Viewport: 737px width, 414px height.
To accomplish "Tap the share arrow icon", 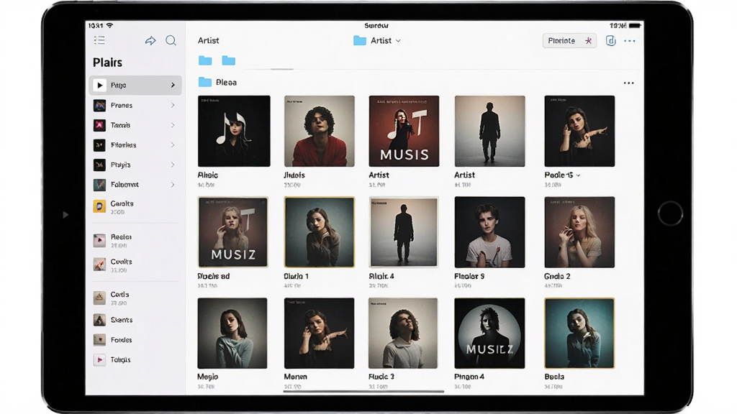I will [150, 41].
